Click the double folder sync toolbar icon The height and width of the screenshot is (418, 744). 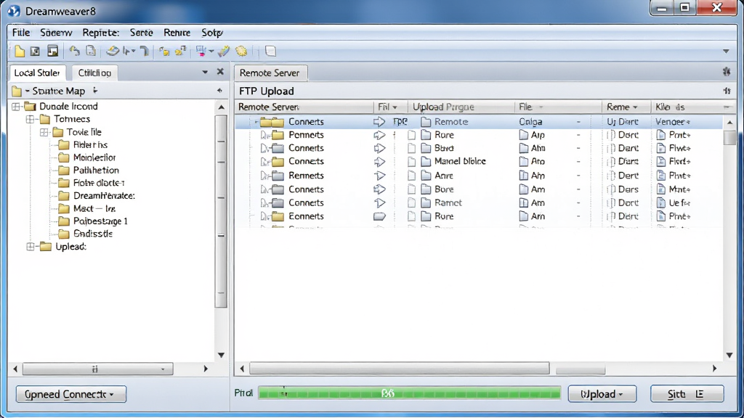180,52
